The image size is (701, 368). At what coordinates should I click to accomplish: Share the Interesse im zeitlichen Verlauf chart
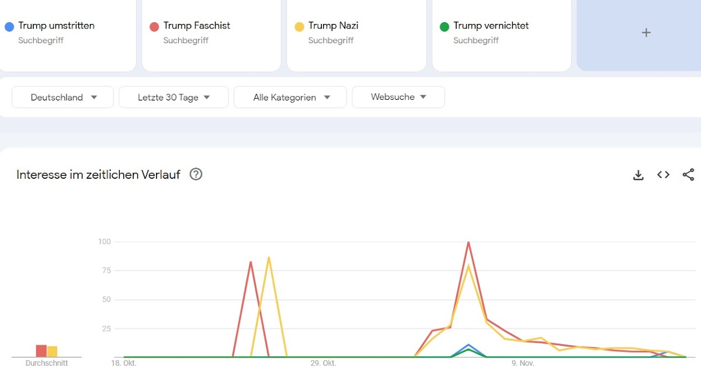pyautogui.click(x=688, y=175)
